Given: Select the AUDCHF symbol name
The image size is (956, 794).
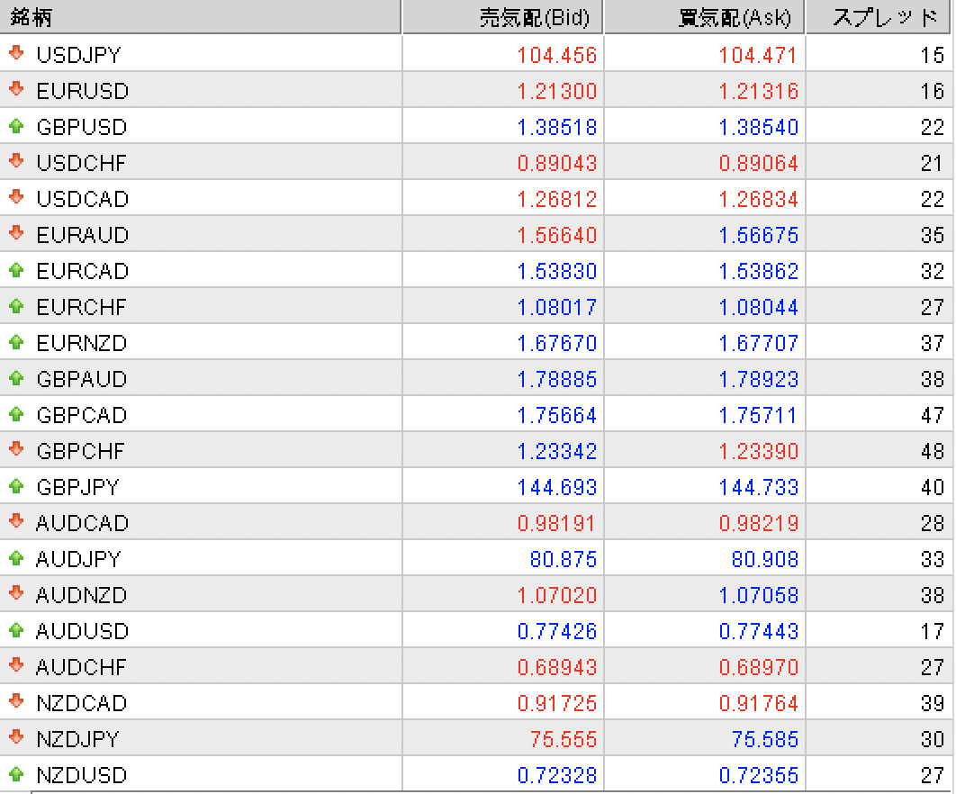Looking at the screenshot, I should (81, 666).
